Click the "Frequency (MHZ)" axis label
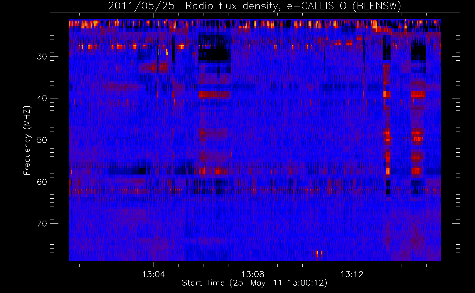 [x=27, y=141]
